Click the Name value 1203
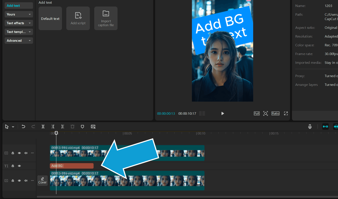This screenshot has width=338, height=199. pyautogui.click(x=328, y=6)
